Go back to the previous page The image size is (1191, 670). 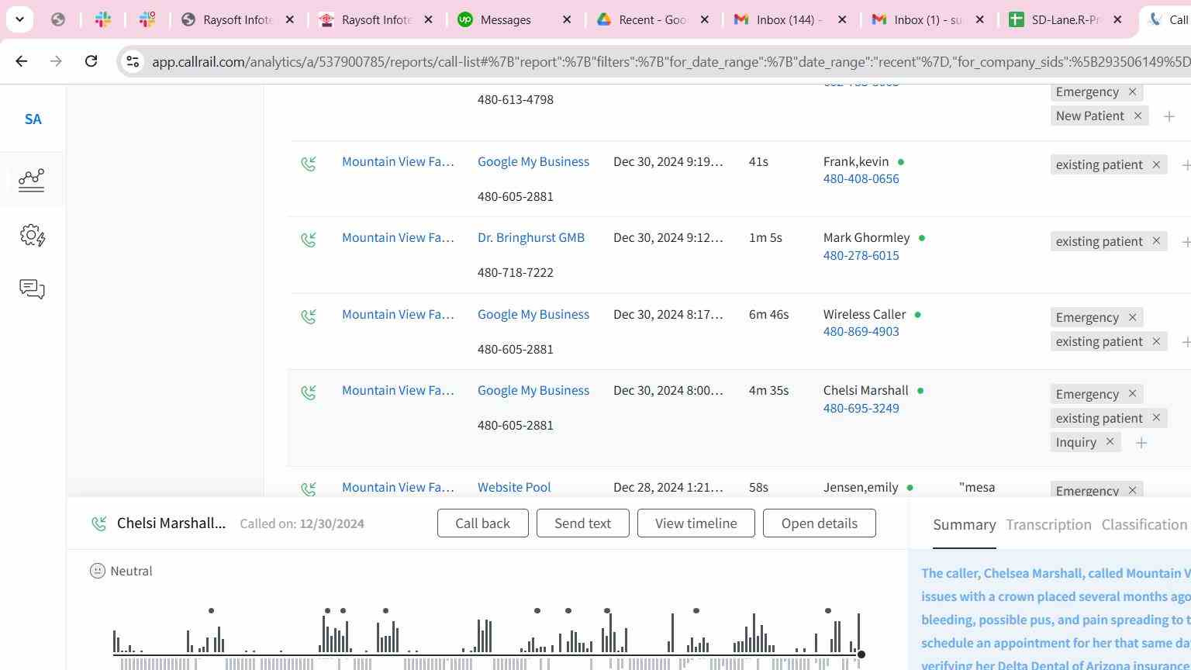[22, 61]
